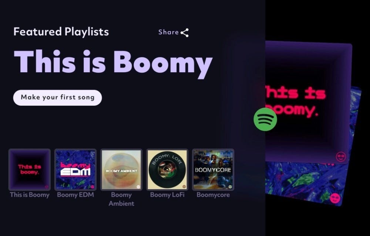This screenshot has width=370, height=236.
Task: Click the Share text label
Action: coord(168,32)
